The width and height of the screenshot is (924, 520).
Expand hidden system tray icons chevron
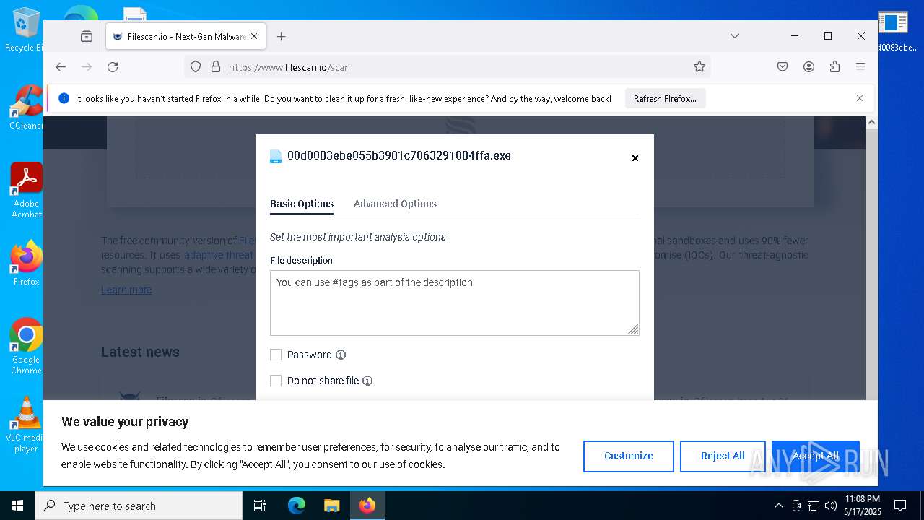[778, 506]
